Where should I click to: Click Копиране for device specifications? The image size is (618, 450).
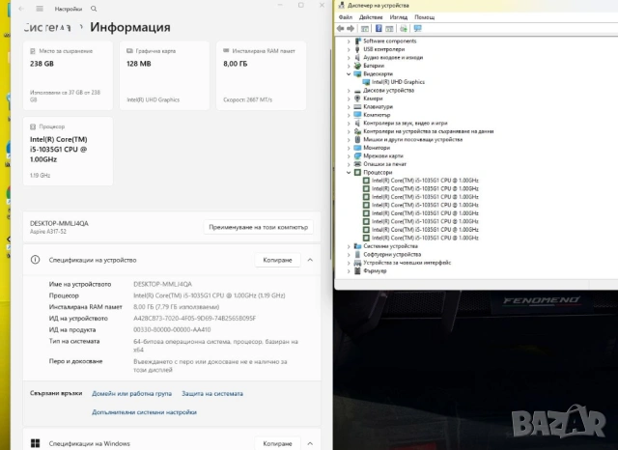click(277, 260)
